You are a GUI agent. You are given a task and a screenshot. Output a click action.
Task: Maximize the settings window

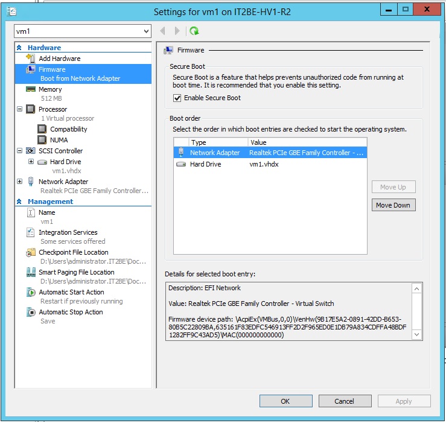[406, 10]
